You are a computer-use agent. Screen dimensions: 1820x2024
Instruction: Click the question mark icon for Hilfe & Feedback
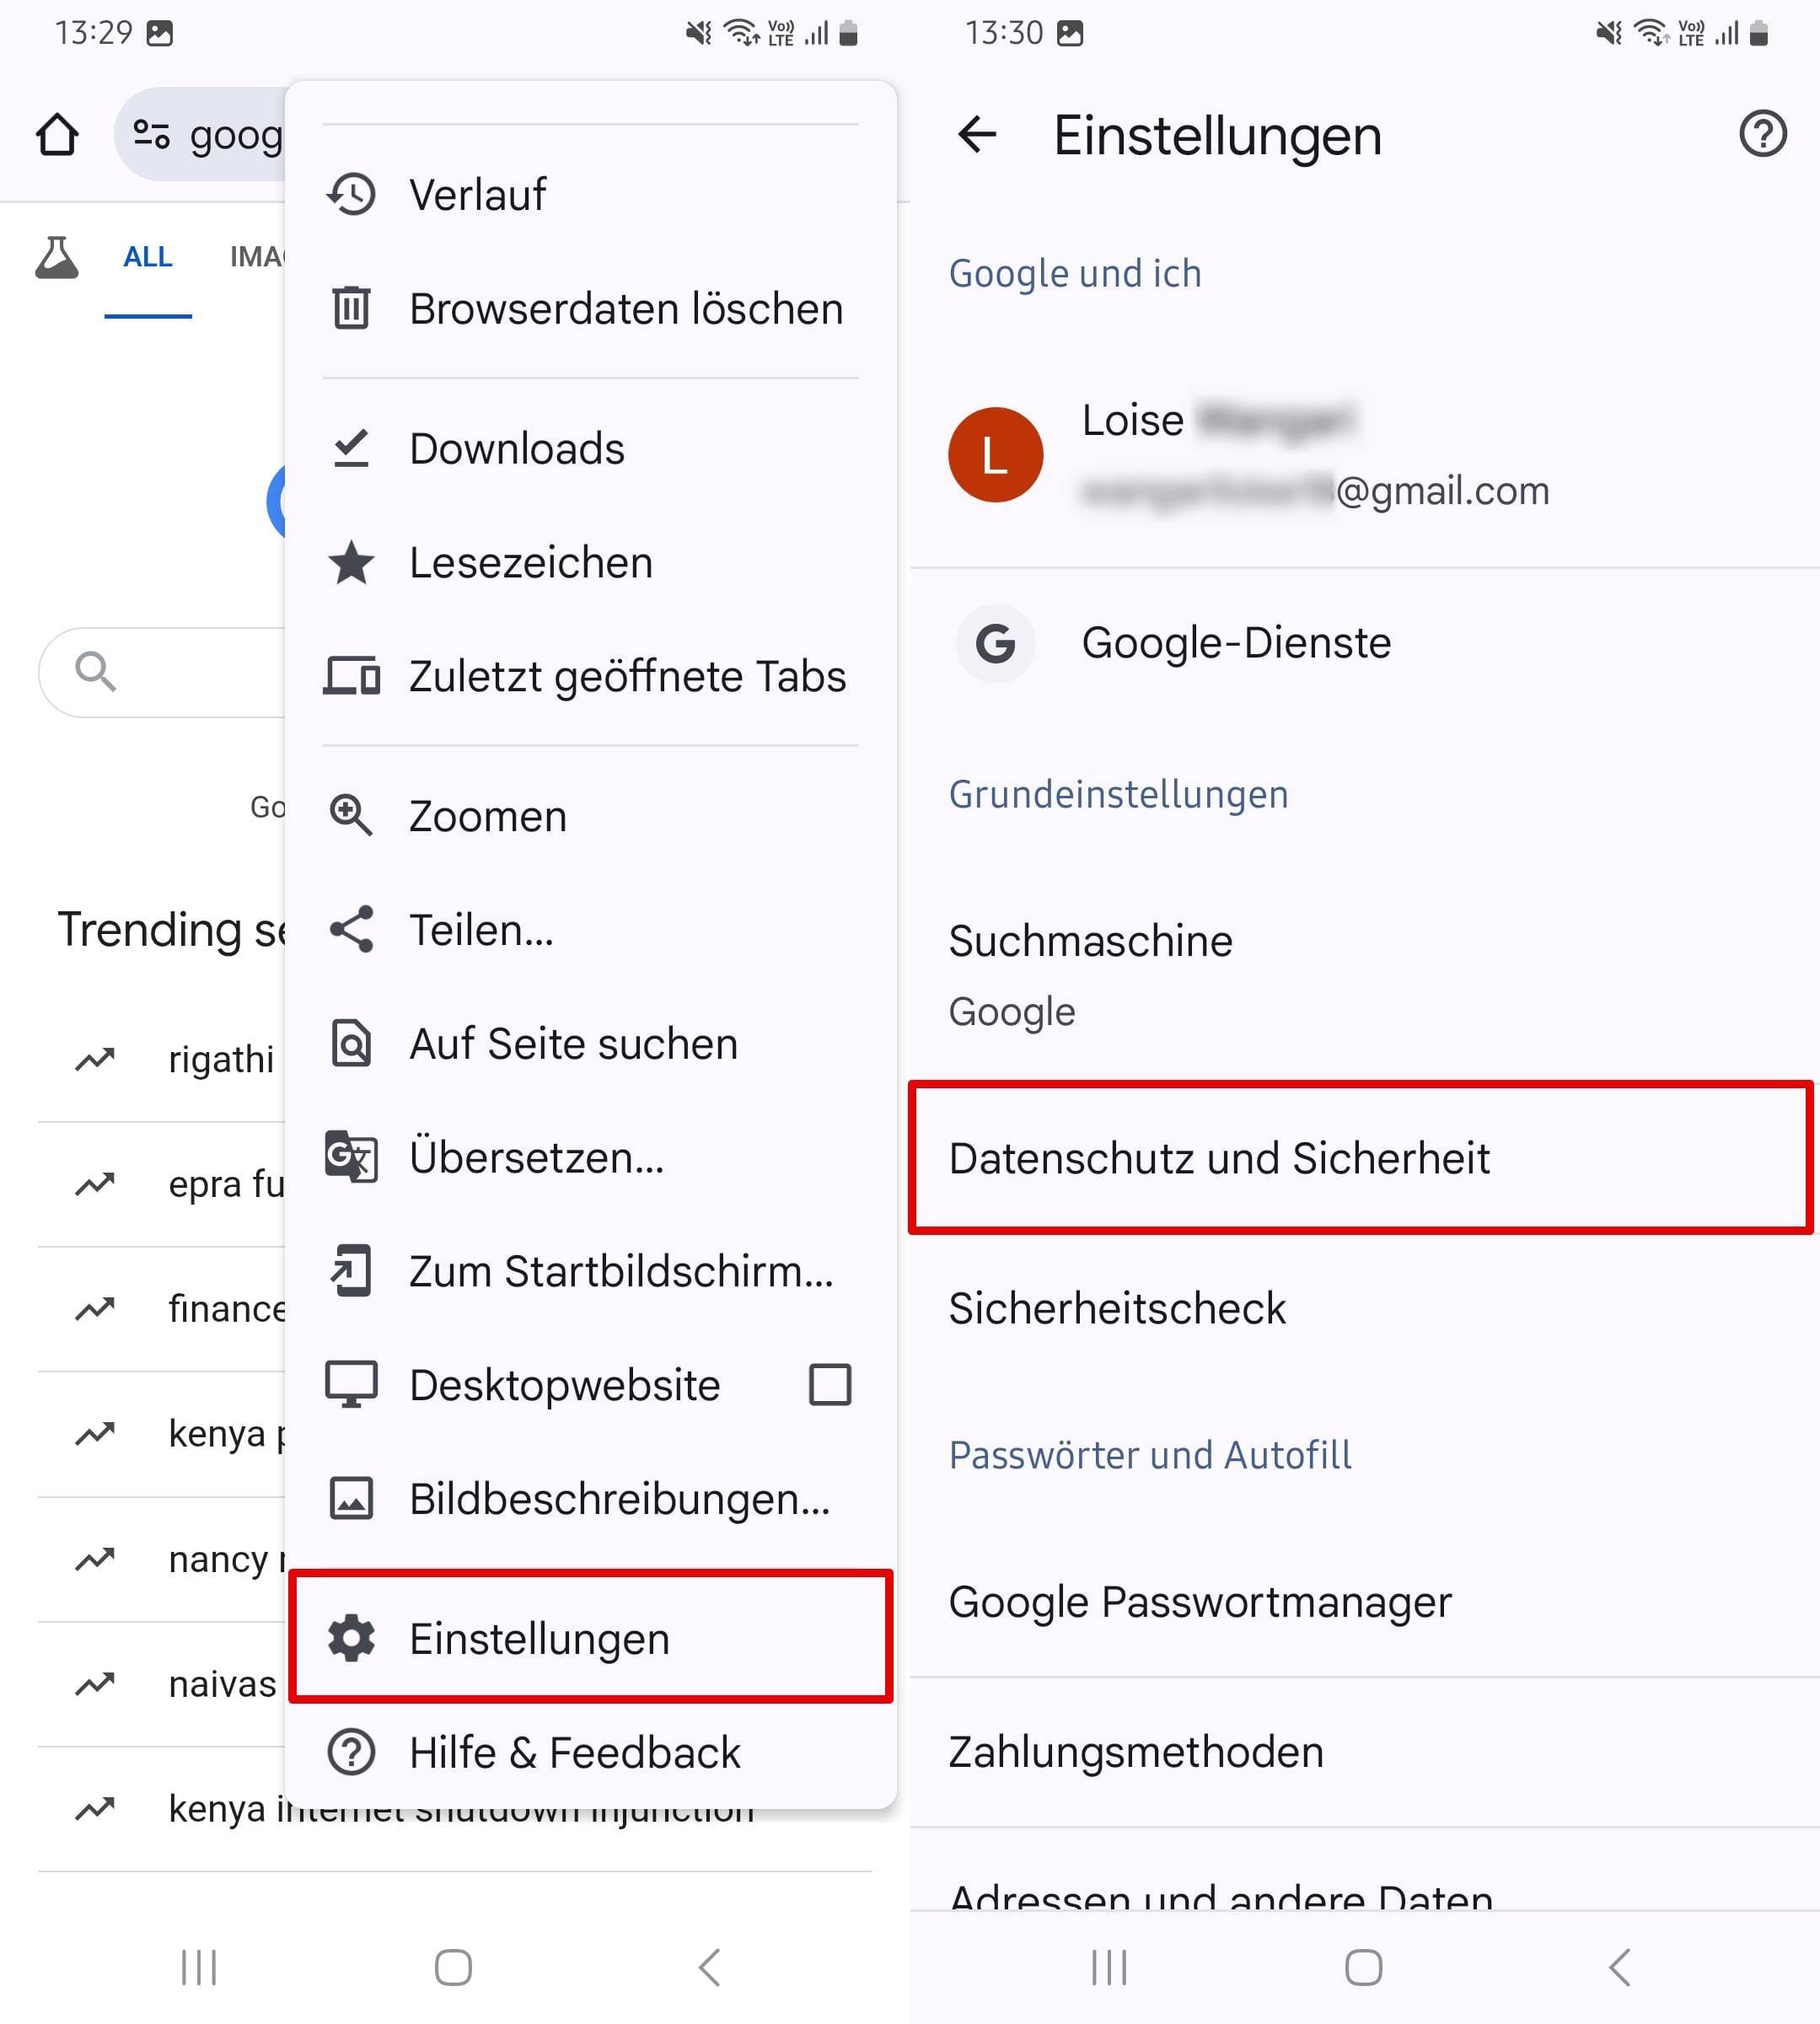click(x=351, y=1752)
